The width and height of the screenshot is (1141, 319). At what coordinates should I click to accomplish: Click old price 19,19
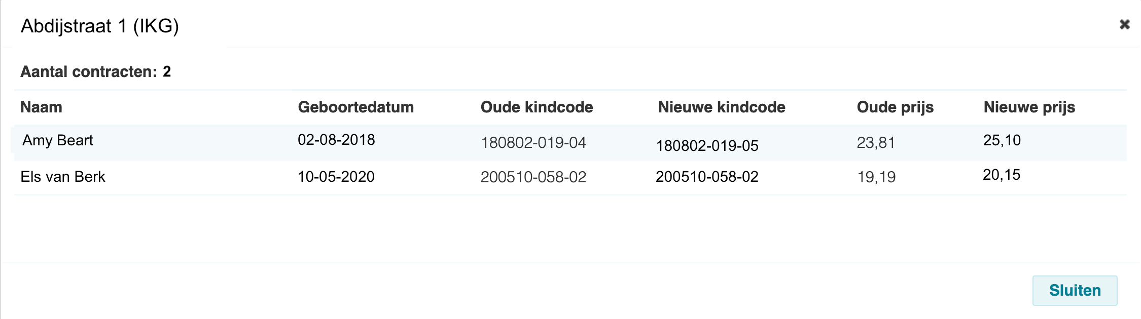click(876, 177)
